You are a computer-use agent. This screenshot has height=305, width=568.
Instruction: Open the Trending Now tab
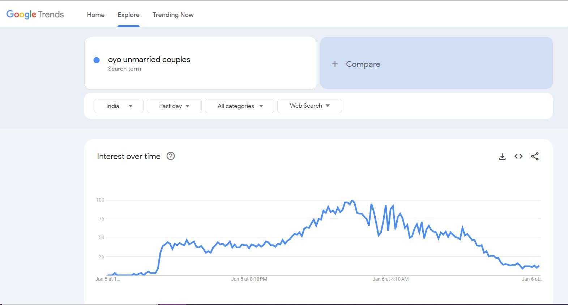point(173,15)
